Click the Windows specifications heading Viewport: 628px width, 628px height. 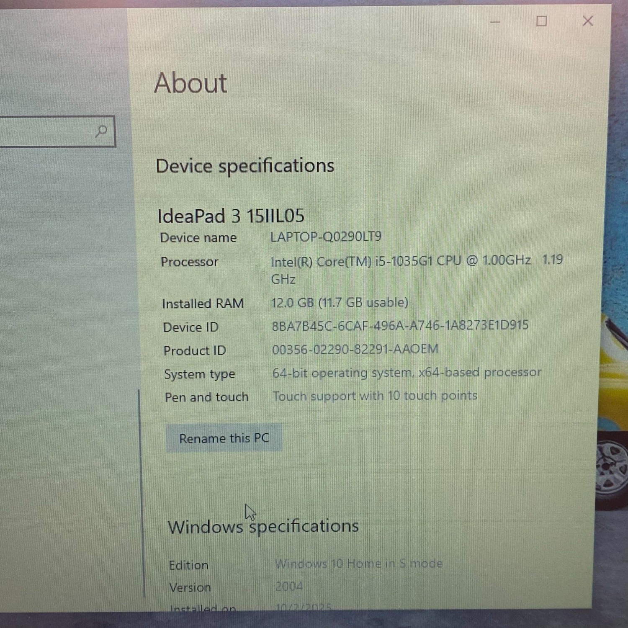click(x=263, y=526)
